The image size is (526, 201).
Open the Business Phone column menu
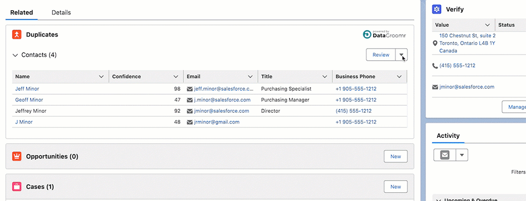pos(399,77)
